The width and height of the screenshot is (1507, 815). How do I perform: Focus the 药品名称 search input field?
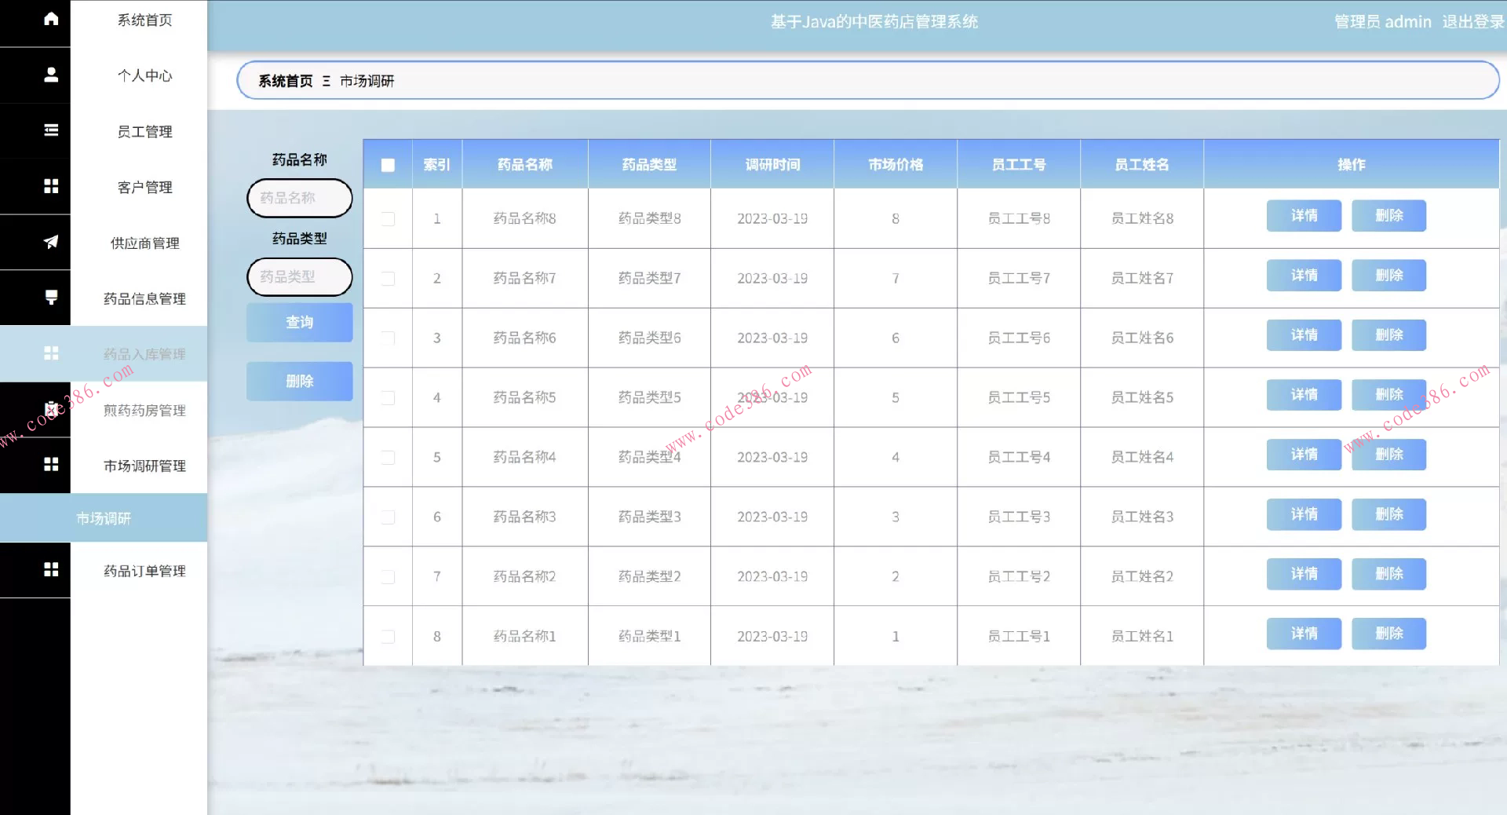tap(299, 198)
